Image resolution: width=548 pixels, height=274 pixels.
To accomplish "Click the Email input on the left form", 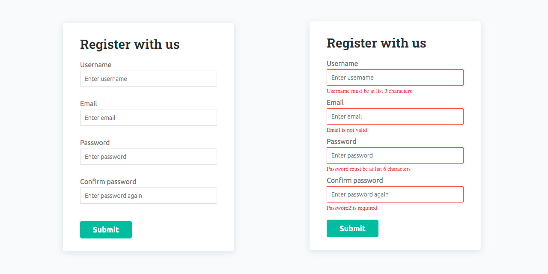I will click(148, 118).
